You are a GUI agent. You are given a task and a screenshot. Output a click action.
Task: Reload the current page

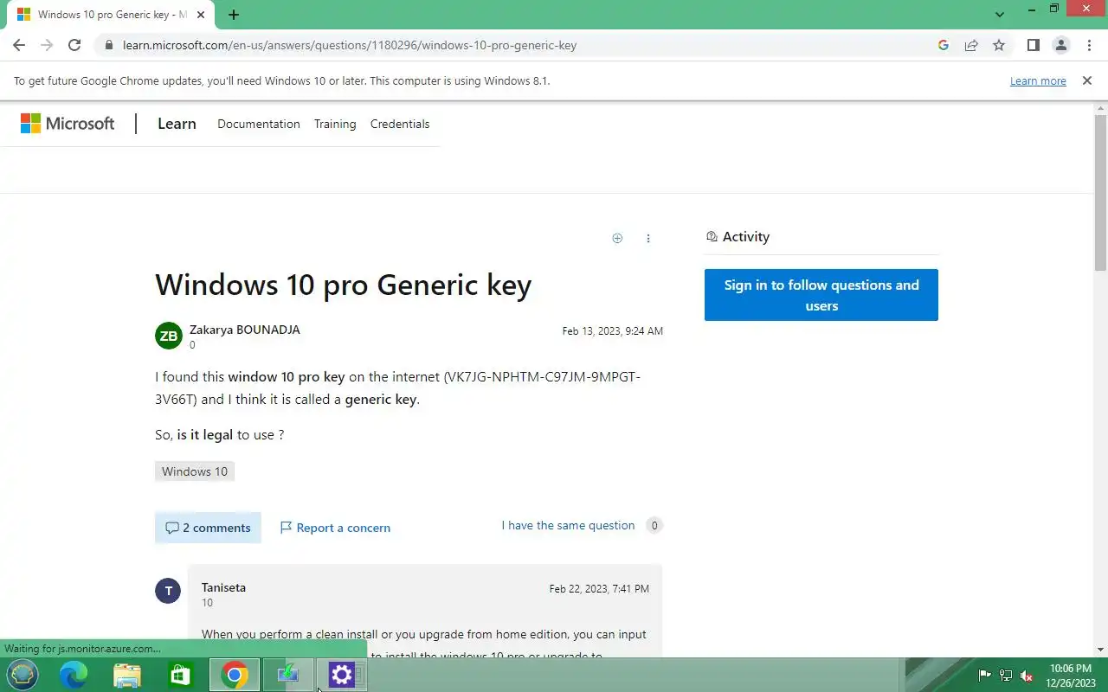pos(74,45)
